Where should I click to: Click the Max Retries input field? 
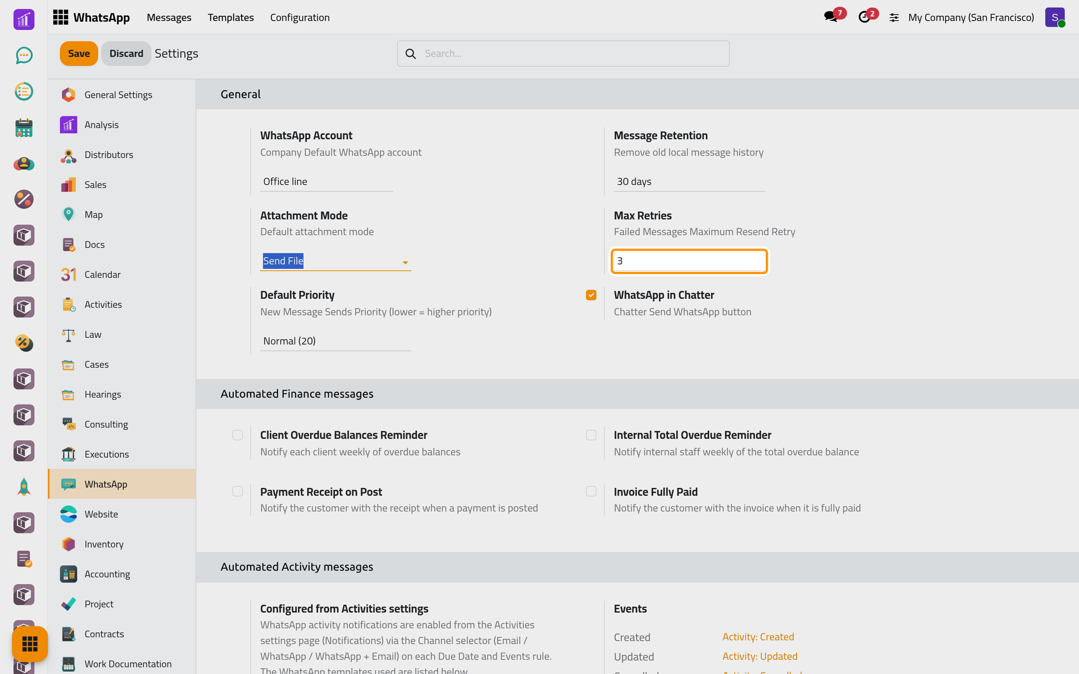(x=689, y=261)
